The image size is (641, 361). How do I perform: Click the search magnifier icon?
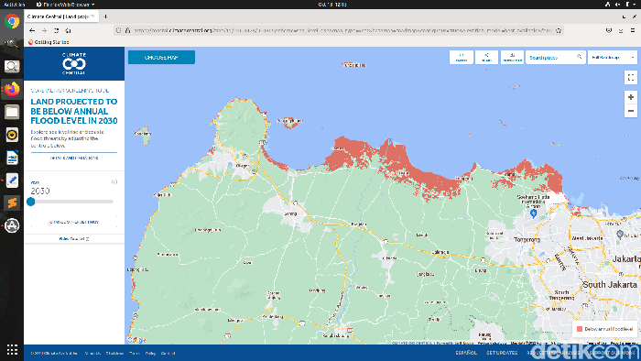tap(580, 57)
